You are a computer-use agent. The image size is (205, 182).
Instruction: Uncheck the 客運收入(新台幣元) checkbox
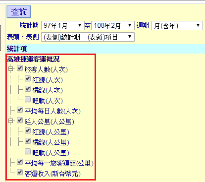pyautogui.click(x=20, y=172)
